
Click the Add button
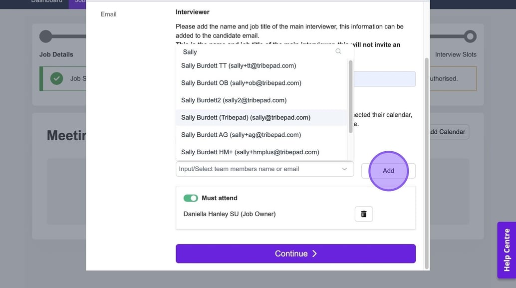point(388,171)
